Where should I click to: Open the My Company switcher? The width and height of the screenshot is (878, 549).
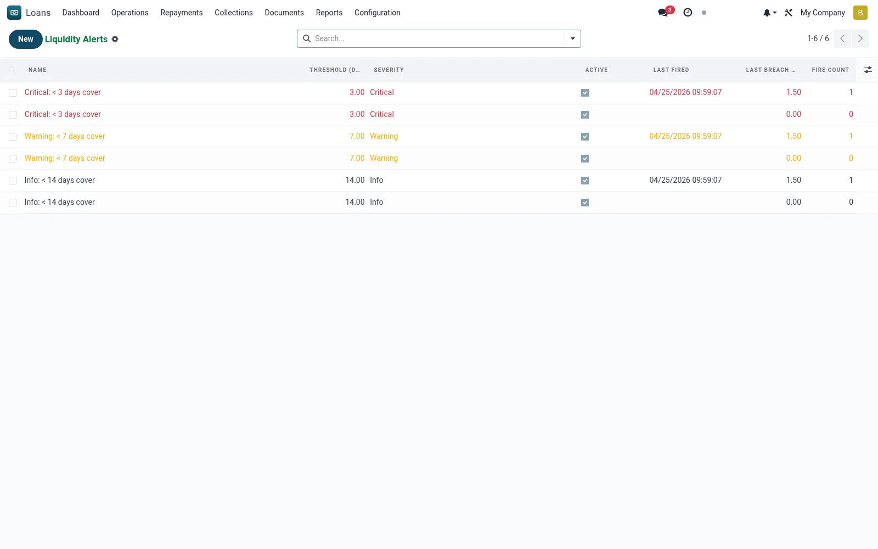[823, 13]
